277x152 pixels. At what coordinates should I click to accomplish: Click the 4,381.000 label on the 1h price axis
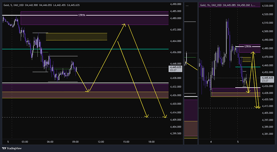coord(267,134)
